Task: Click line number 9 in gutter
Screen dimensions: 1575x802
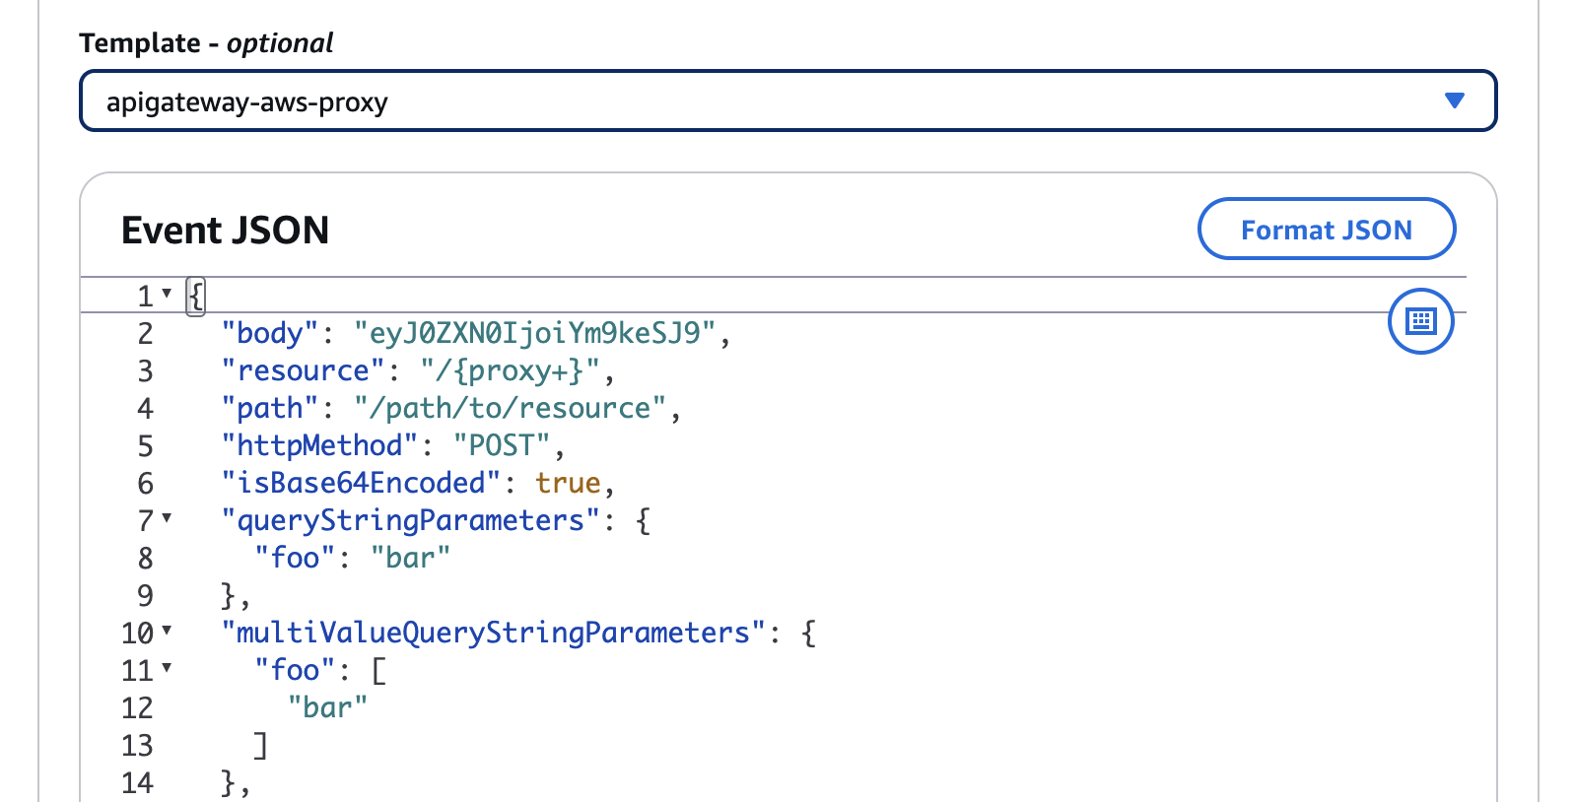Action: click(x=145, y=595)
